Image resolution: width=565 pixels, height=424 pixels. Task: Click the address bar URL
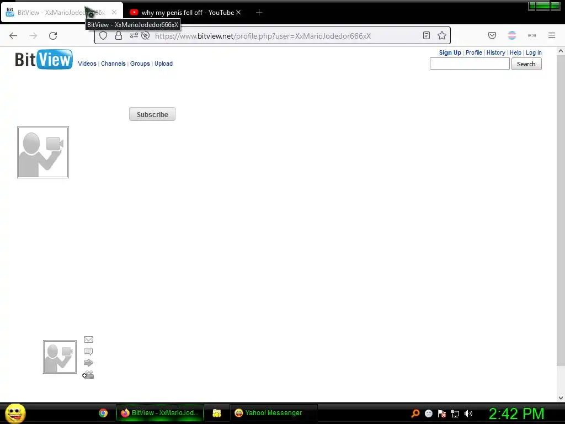(263, 36)
